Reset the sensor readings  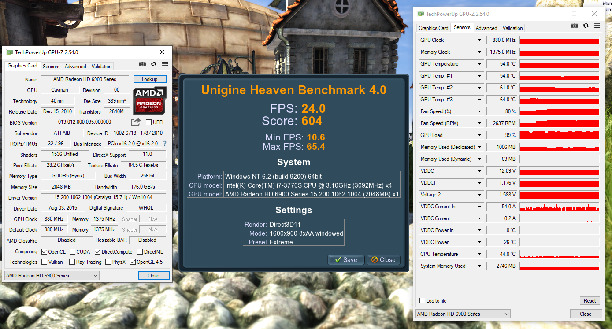590,301
